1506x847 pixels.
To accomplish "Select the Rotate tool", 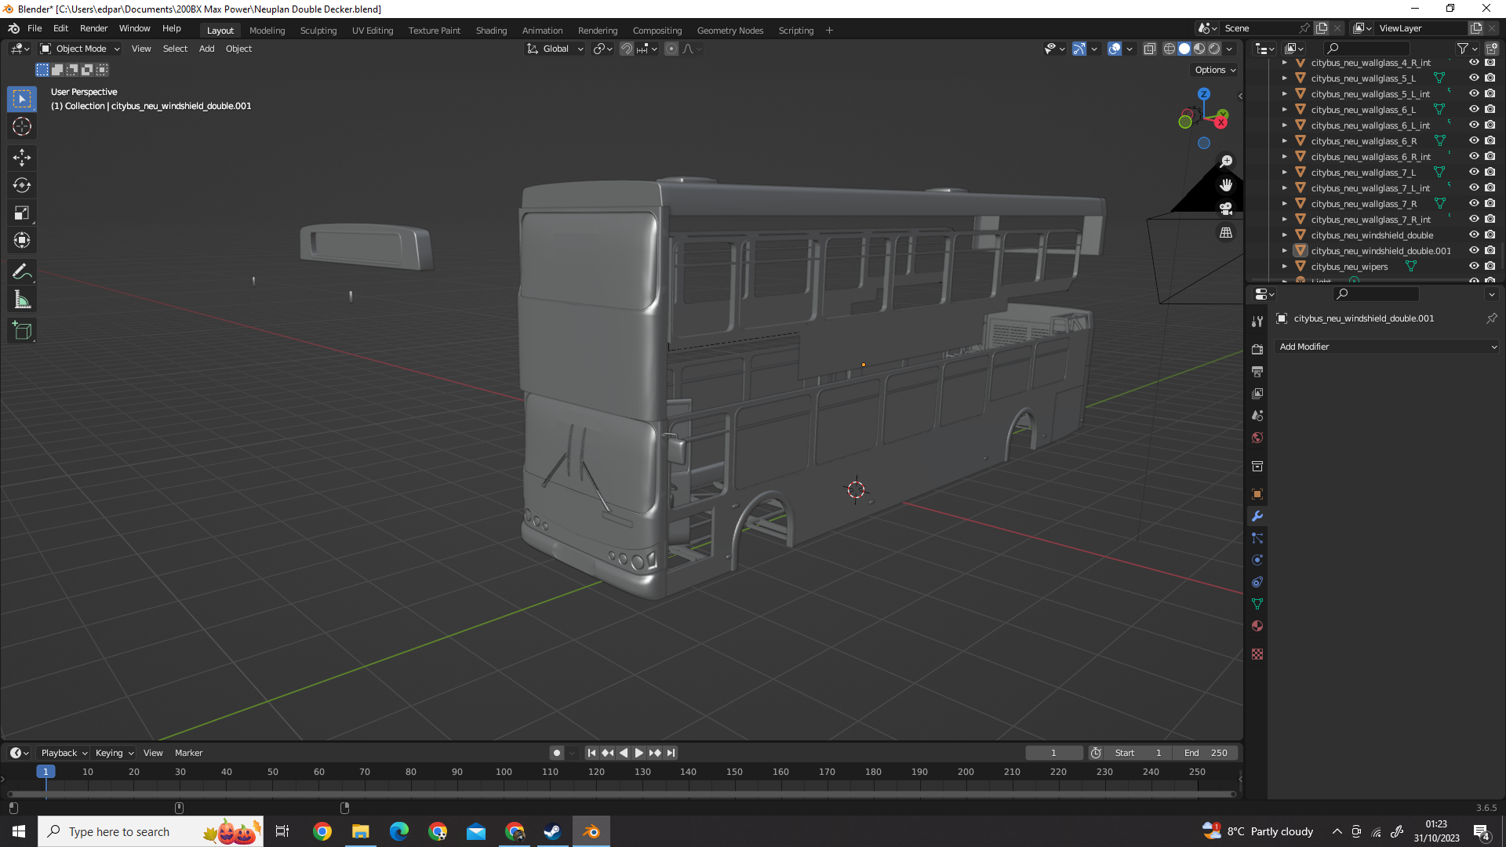I will coord(21,185).
